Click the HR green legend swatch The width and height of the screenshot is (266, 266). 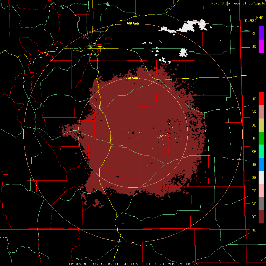coord(261,138)
